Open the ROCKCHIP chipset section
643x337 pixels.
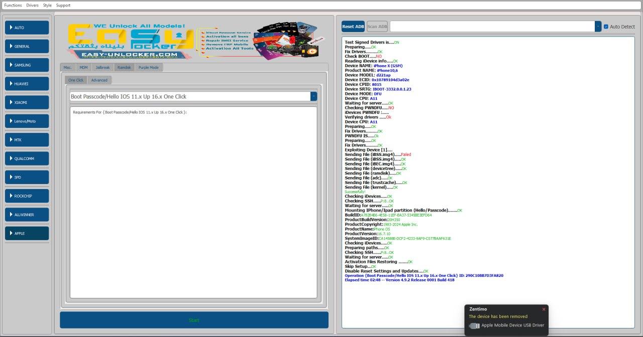(x=27, y=196)
